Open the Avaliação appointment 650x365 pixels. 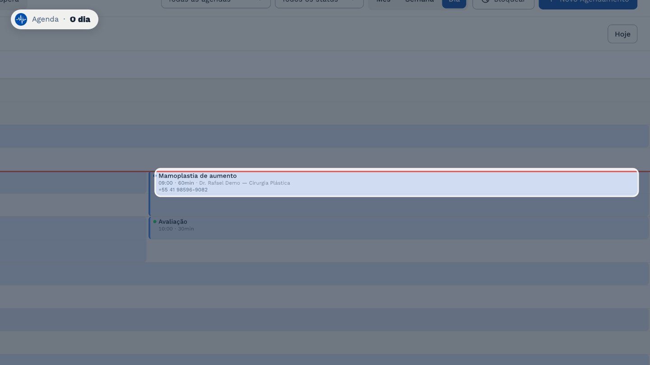click(399, 228)
